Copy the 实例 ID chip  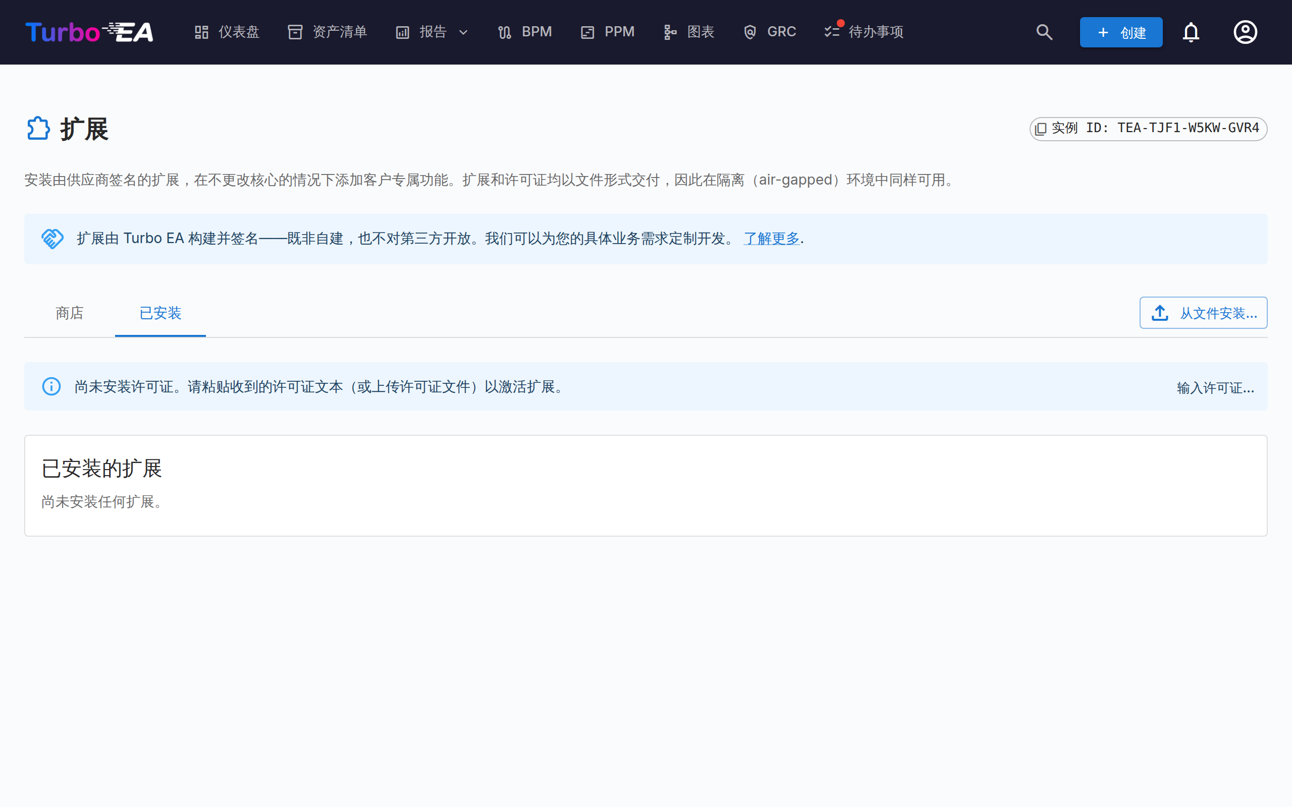[x=1148, y=129]
